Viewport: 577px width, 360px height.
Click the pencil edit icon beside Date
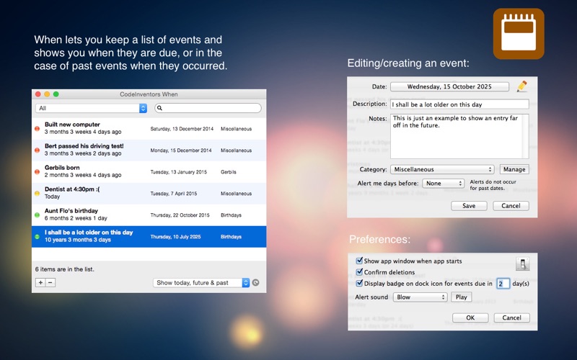(x=521, y=86)
